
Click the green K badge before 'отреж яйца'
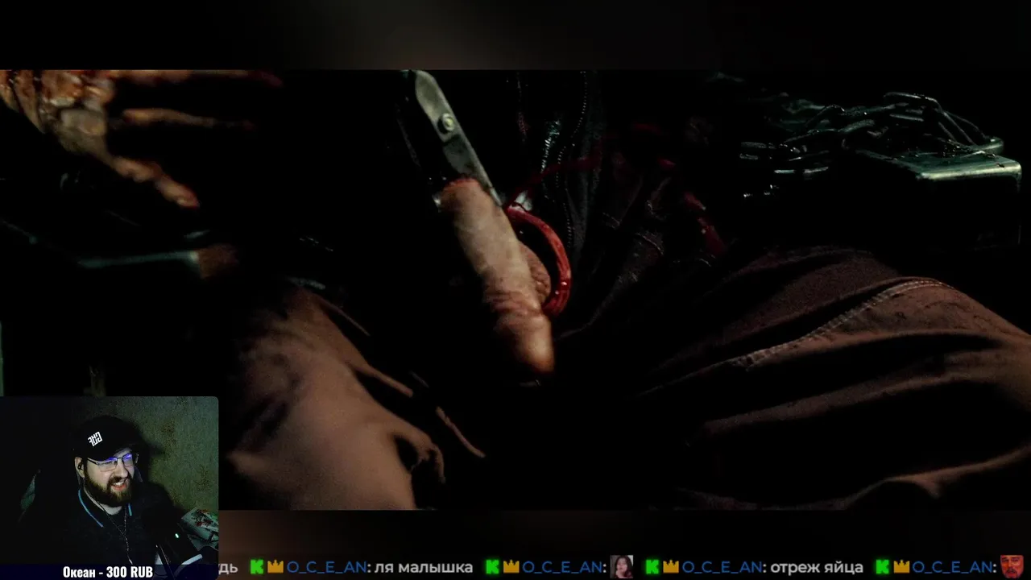tap(652, 567)
